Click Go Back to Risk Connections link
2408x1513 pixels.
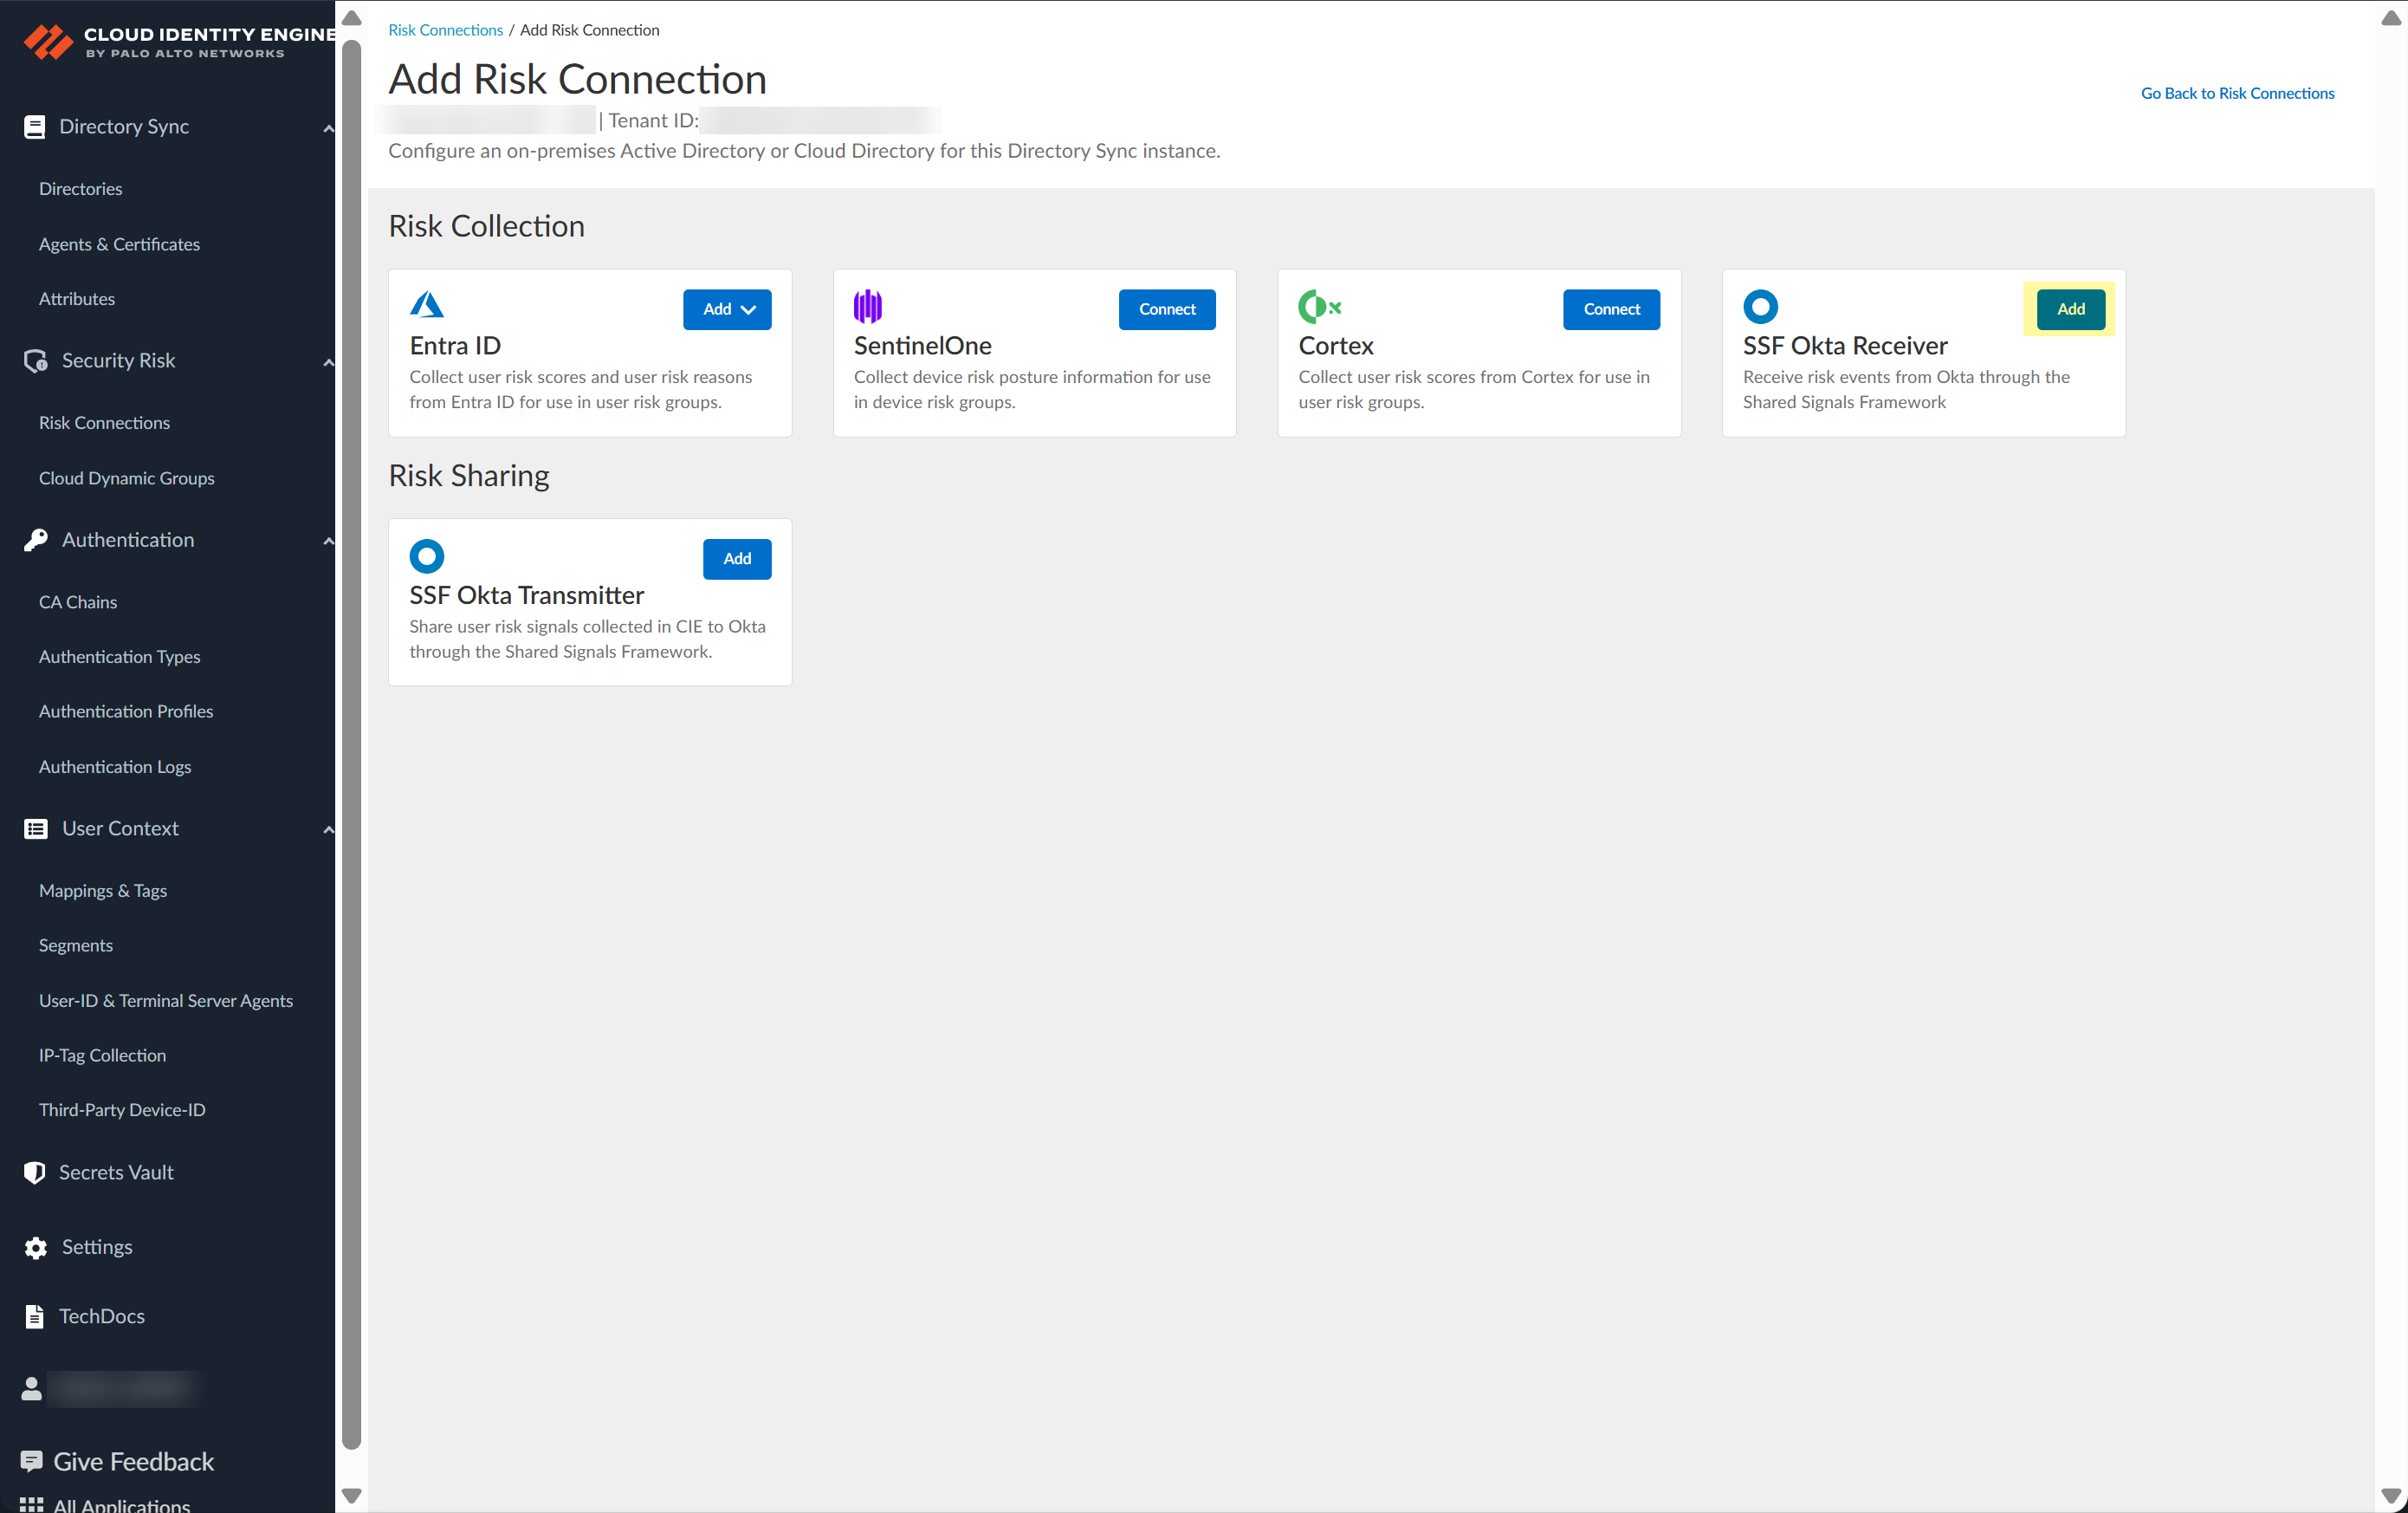click(x=2237, y=93)
